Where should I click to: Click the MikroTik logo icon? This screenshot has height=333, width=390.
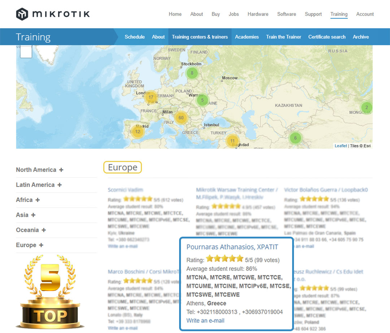click(x=22, y=14)
